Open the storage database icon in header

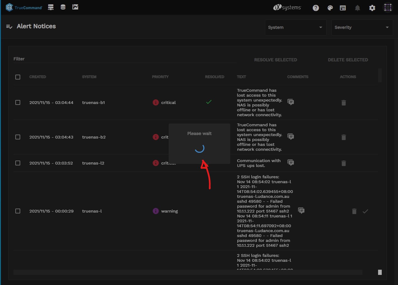click(x=63, y=7)
